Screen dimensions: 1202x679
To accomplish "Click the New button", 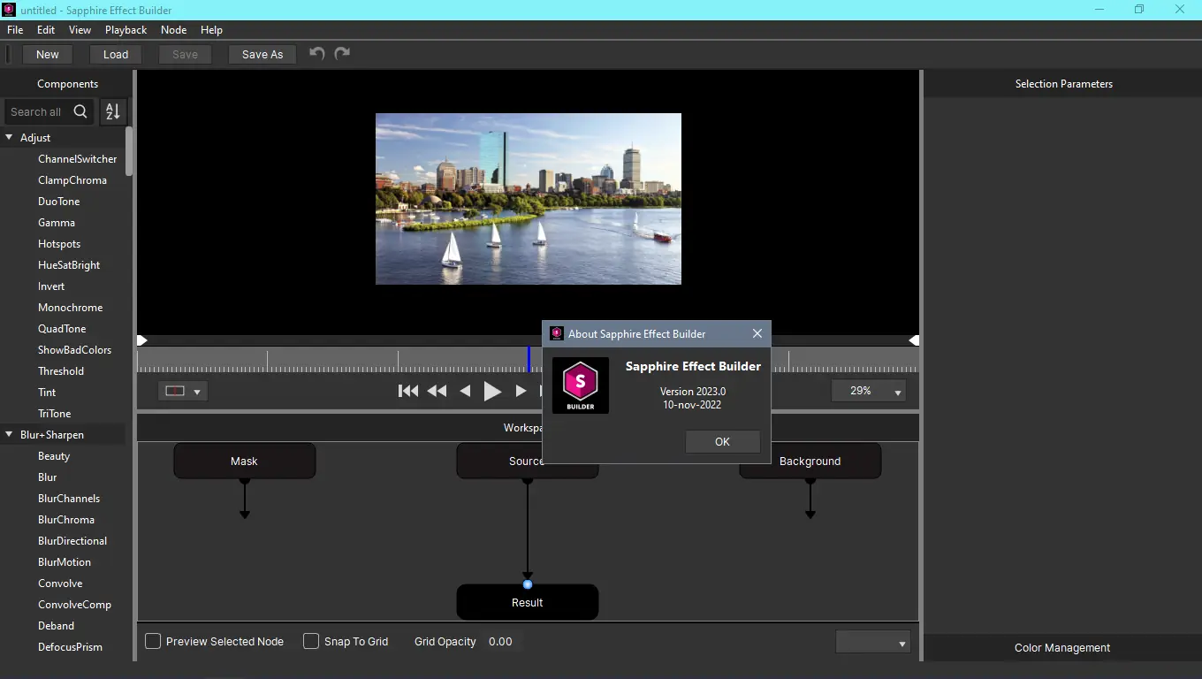I will tap(48, 54).
